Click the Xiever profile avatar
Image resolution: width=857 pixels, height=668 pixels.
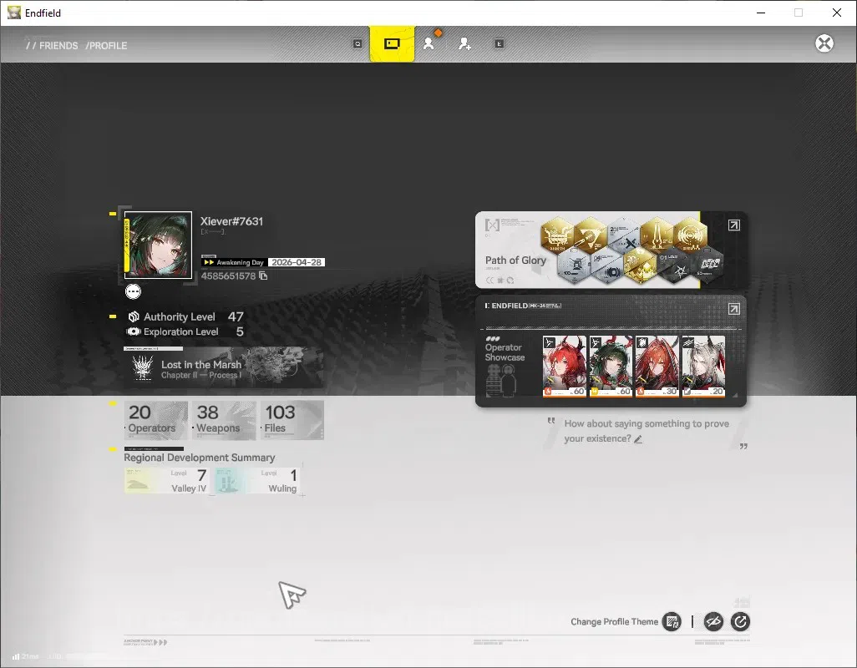tap(158, 245)
